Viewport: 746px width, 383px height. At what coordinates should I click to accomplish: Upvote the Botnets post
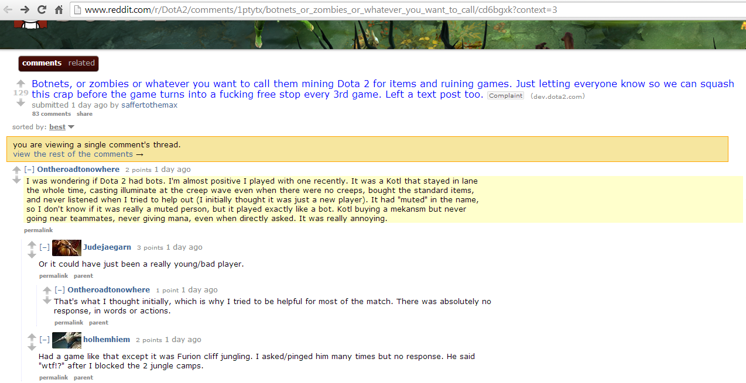[x=20, y=83]
